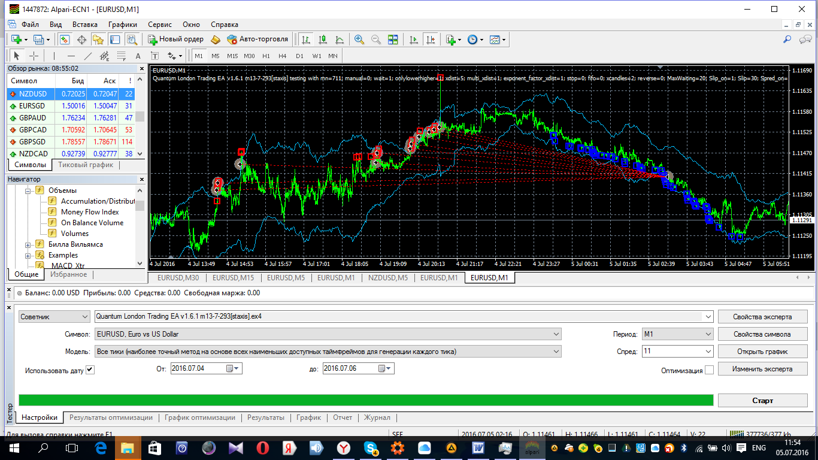Insert text label tool
Image resolution: width=818 pixels, height=460 pixels.
(138, 56)
